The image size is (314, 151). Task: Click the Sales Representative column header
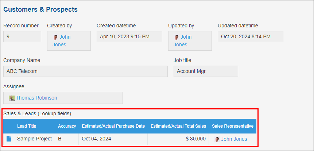pyautogui.click(x=233, y=126)
